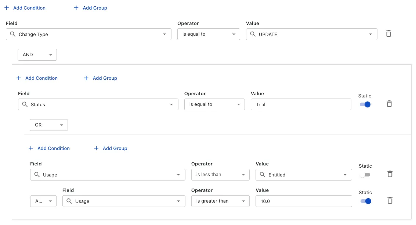Open the Status field dropdown
Image resolution: width=416 pixels, height=225 pixels.
click(x=98, y=104)
